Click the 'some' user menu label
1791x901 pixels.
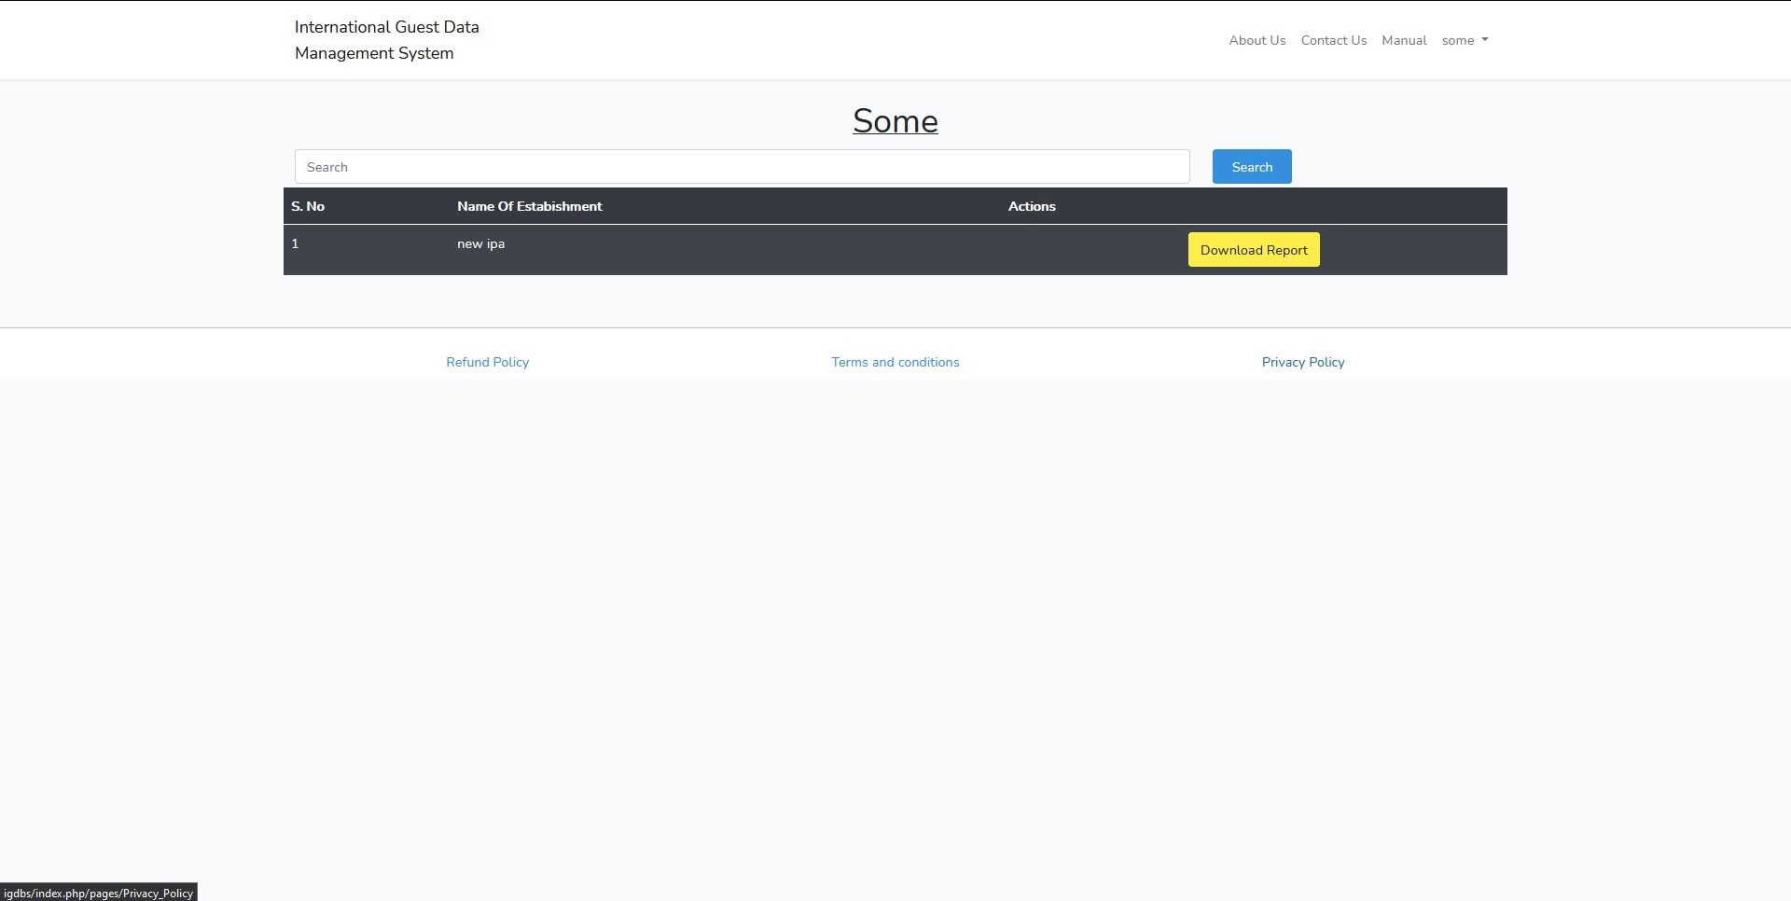click(x=1457, y=40)
